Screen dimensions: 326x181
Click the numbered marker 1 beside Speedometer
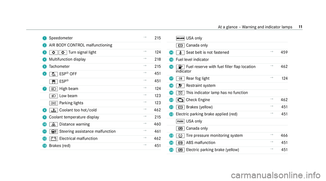click(x=45, y=38)
